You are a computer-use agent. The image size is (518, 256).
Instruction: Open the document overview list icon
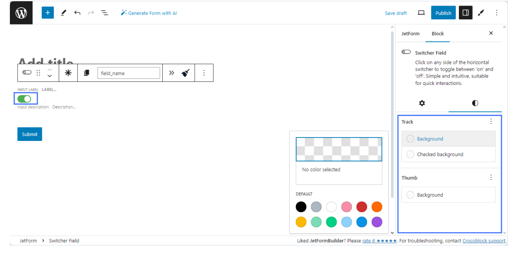(104, 13)
